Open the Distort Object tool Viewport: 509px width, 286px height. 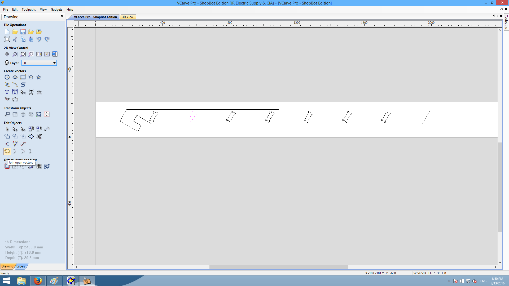(x=39, y=114)
